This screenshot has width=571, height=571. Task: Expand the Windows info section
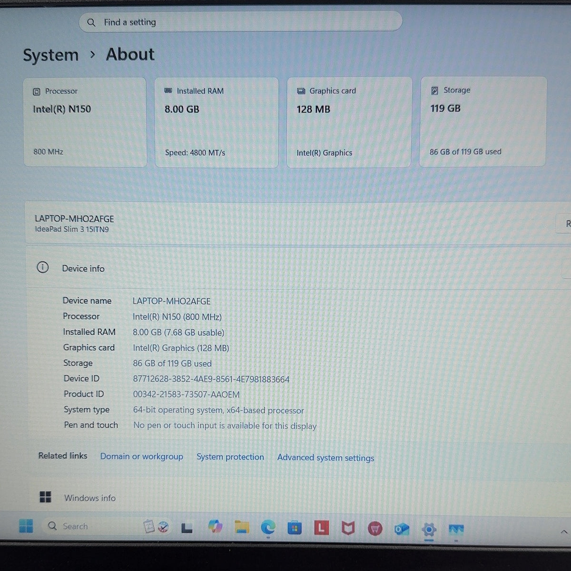(299, 498)
